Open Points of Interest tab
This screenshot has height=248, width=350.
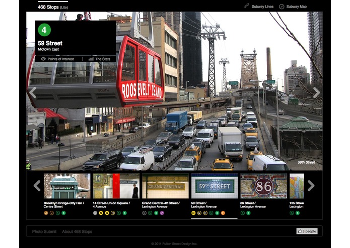coord(57,59)
